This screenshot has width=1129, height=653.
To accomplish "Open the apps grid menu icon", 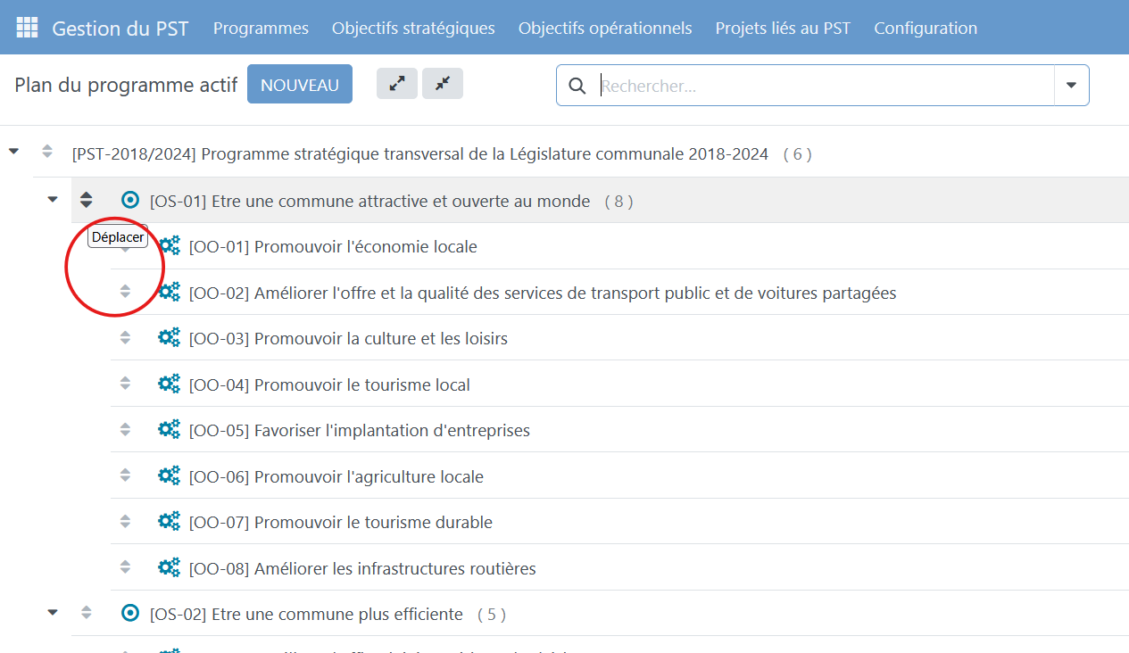I will 27,28.
